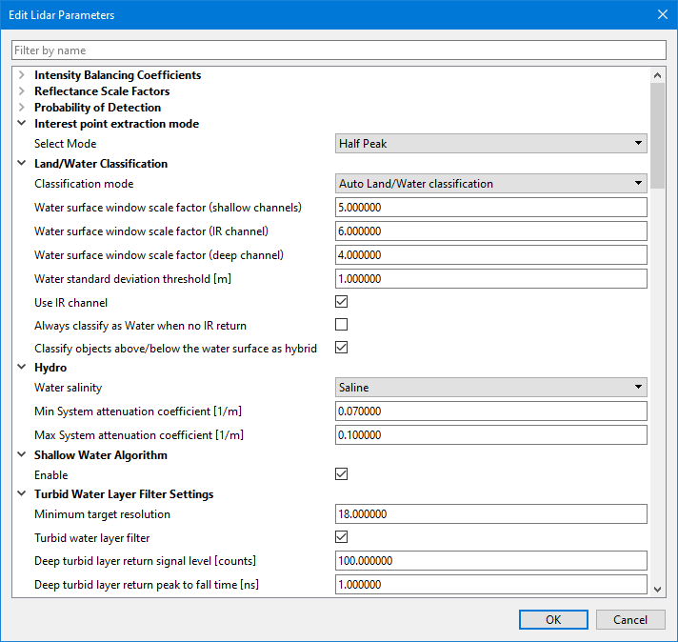Collapse Interest point extraction mode section
The image size is (678, 642).
21,124
